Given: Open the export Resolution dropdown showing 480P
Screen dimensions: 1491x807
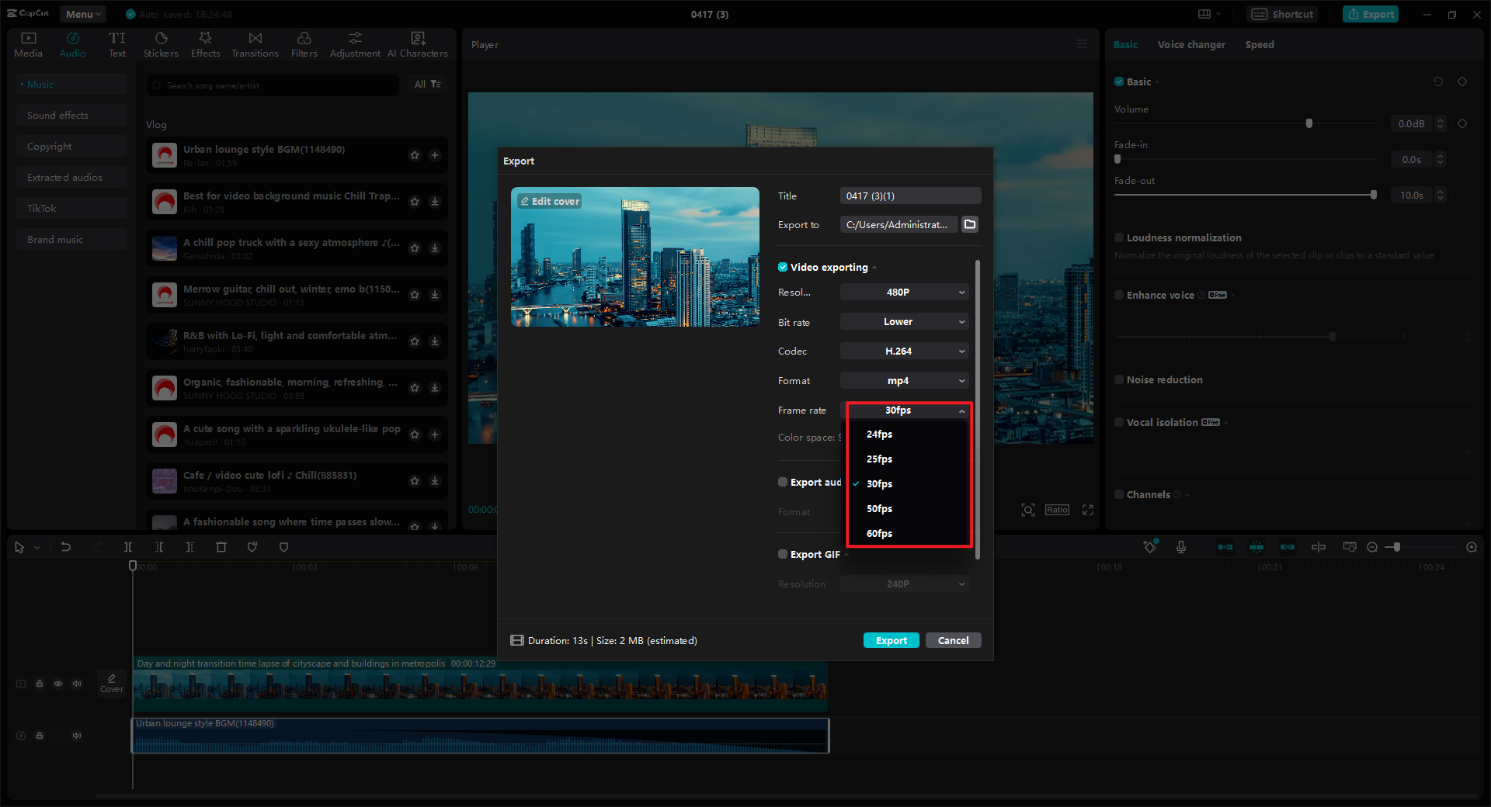Looking at the screenshot, I should (x=903, y=292).
